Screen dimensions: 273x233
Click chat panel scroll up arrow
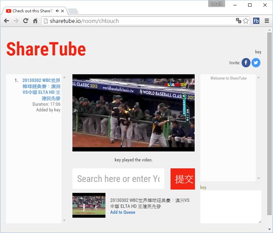coord(259,77)
